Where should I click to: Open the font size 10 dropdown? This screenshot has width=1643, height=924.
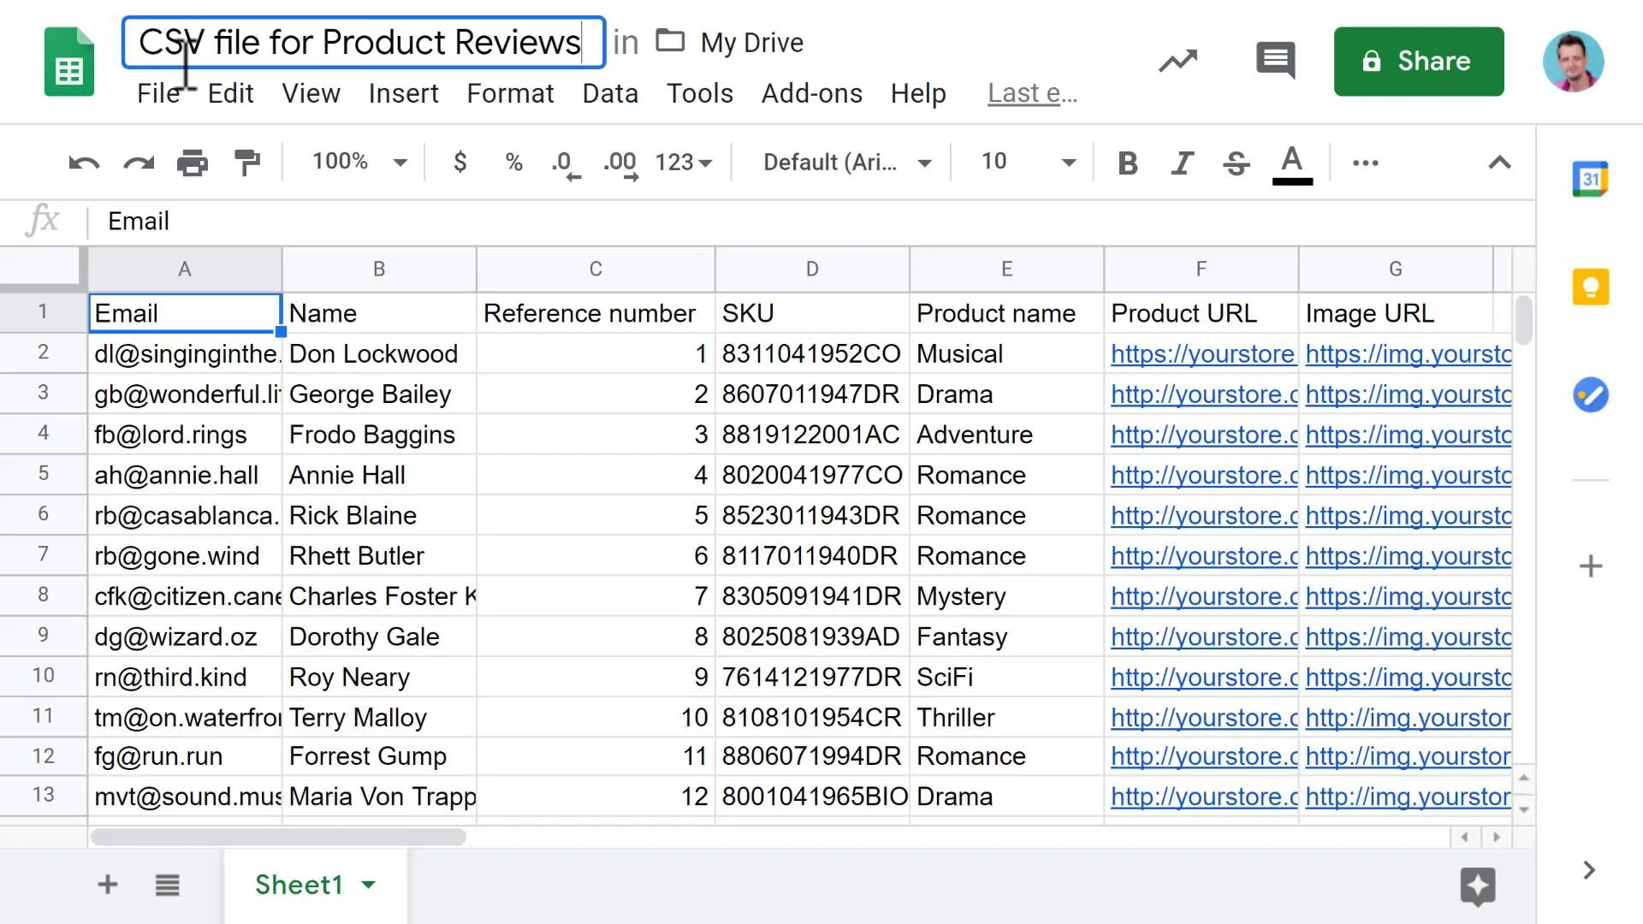coord(1027,162)
